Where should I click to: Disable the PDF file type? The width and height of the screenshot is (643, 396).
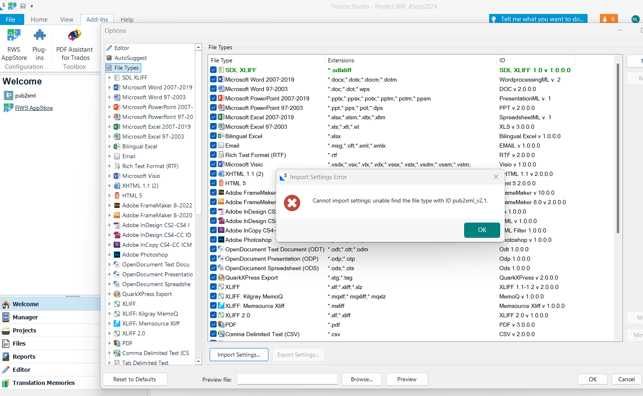click(213, 324)
